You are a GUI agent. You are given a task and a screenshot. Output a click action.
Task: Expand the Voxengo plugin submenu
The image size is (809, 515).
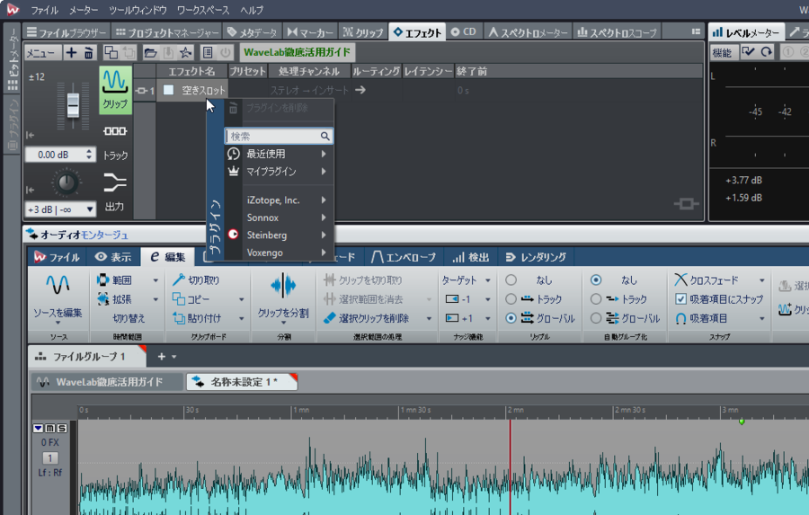280,253
